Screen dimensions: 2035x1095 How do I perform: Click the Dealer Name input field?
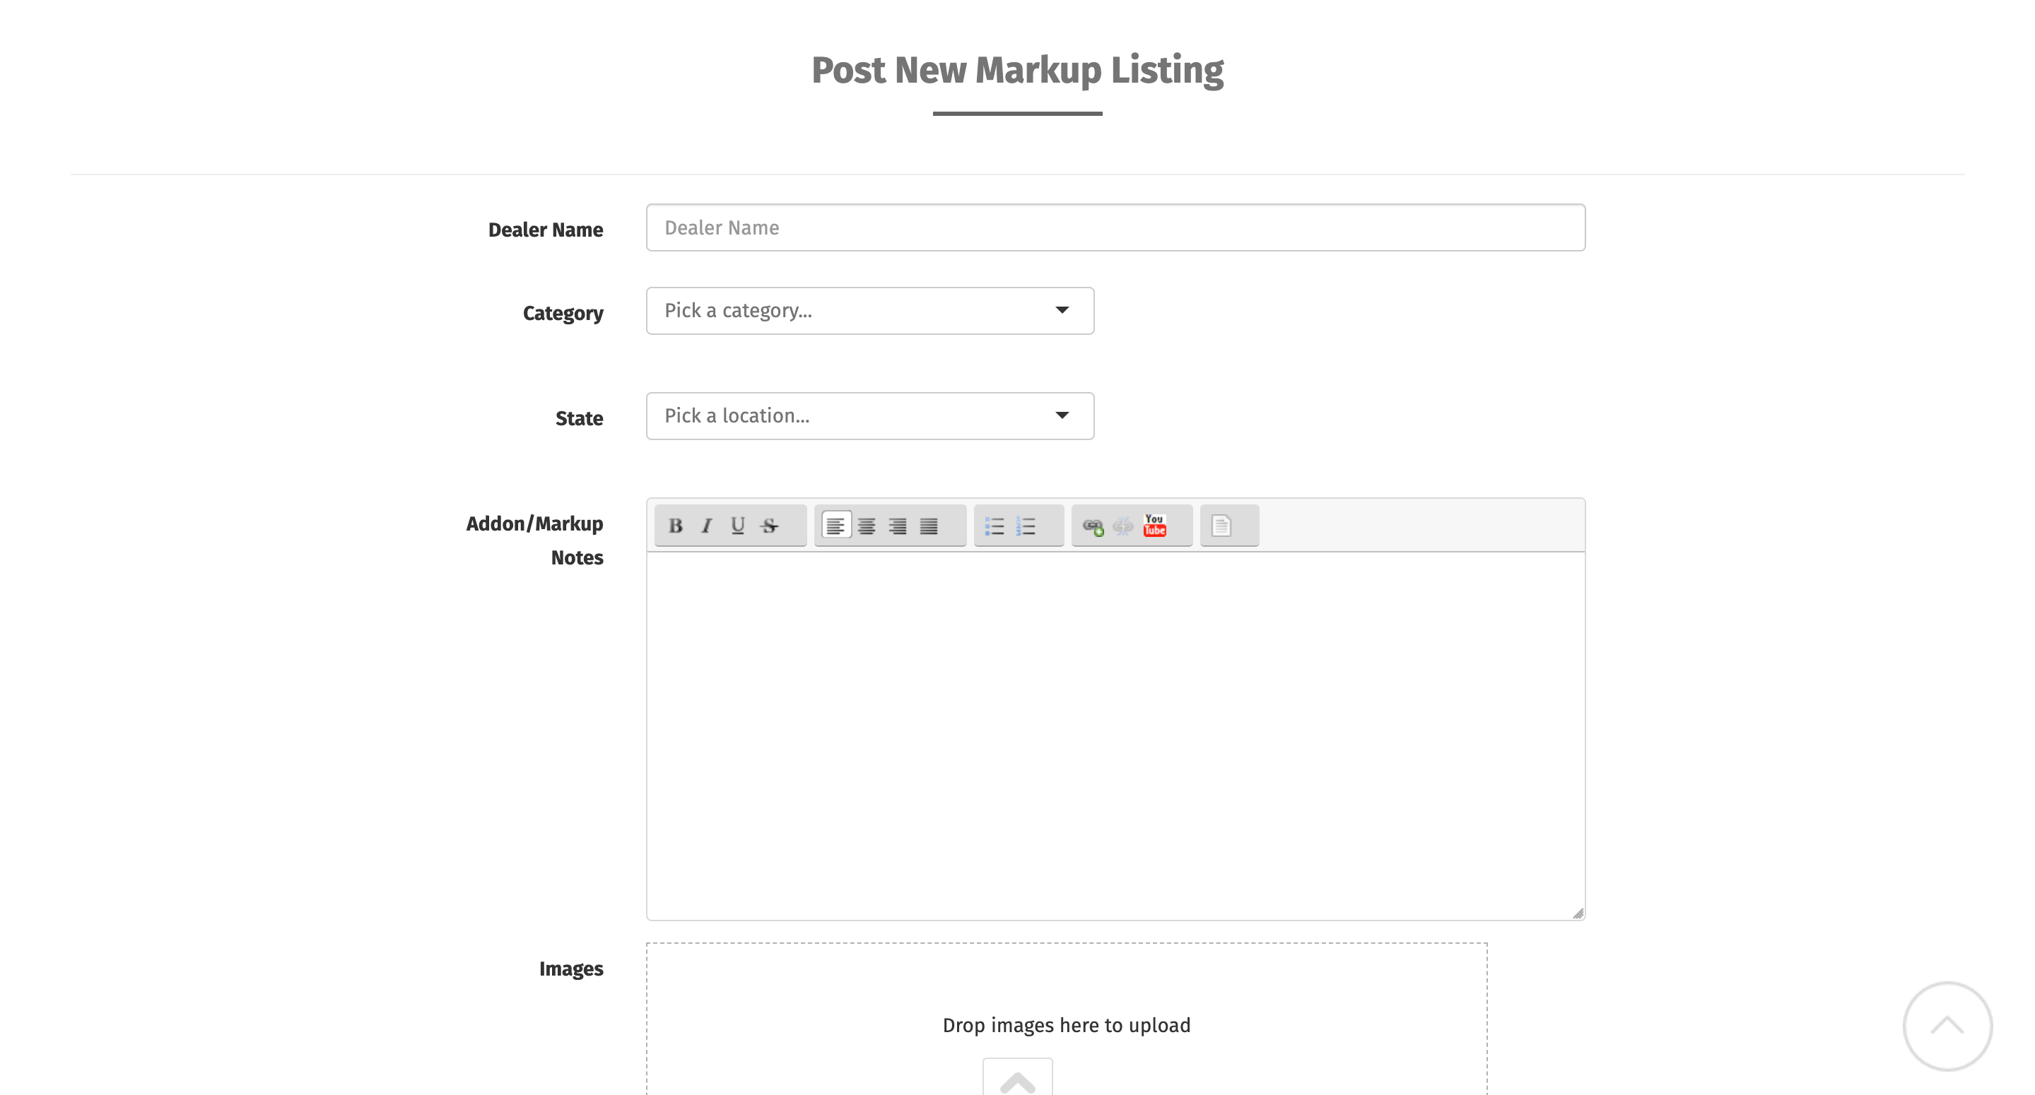[x=1115, y=228]
